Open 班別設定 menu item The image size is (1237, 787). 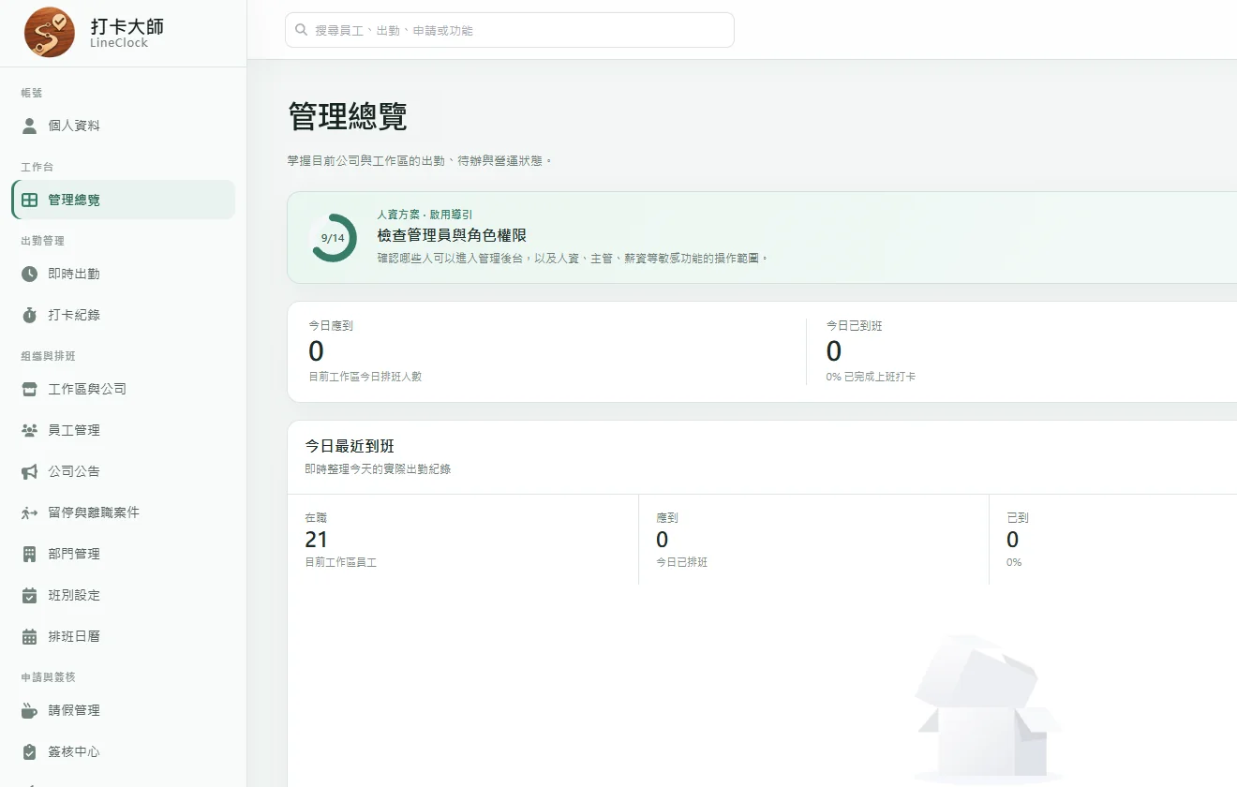[124, 595]
